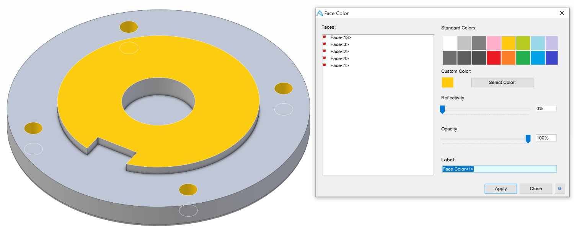Pick the lavender standard color swatch

(x=552, y=43)
